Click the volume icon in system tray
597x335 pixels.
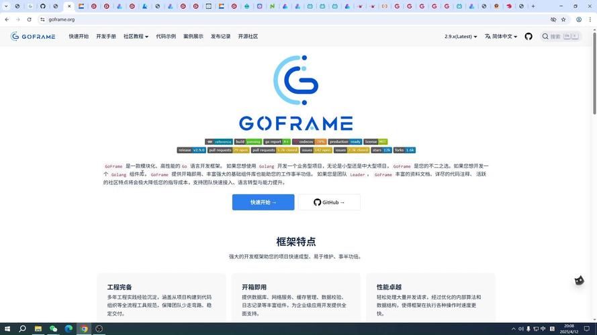click(521, 329)
